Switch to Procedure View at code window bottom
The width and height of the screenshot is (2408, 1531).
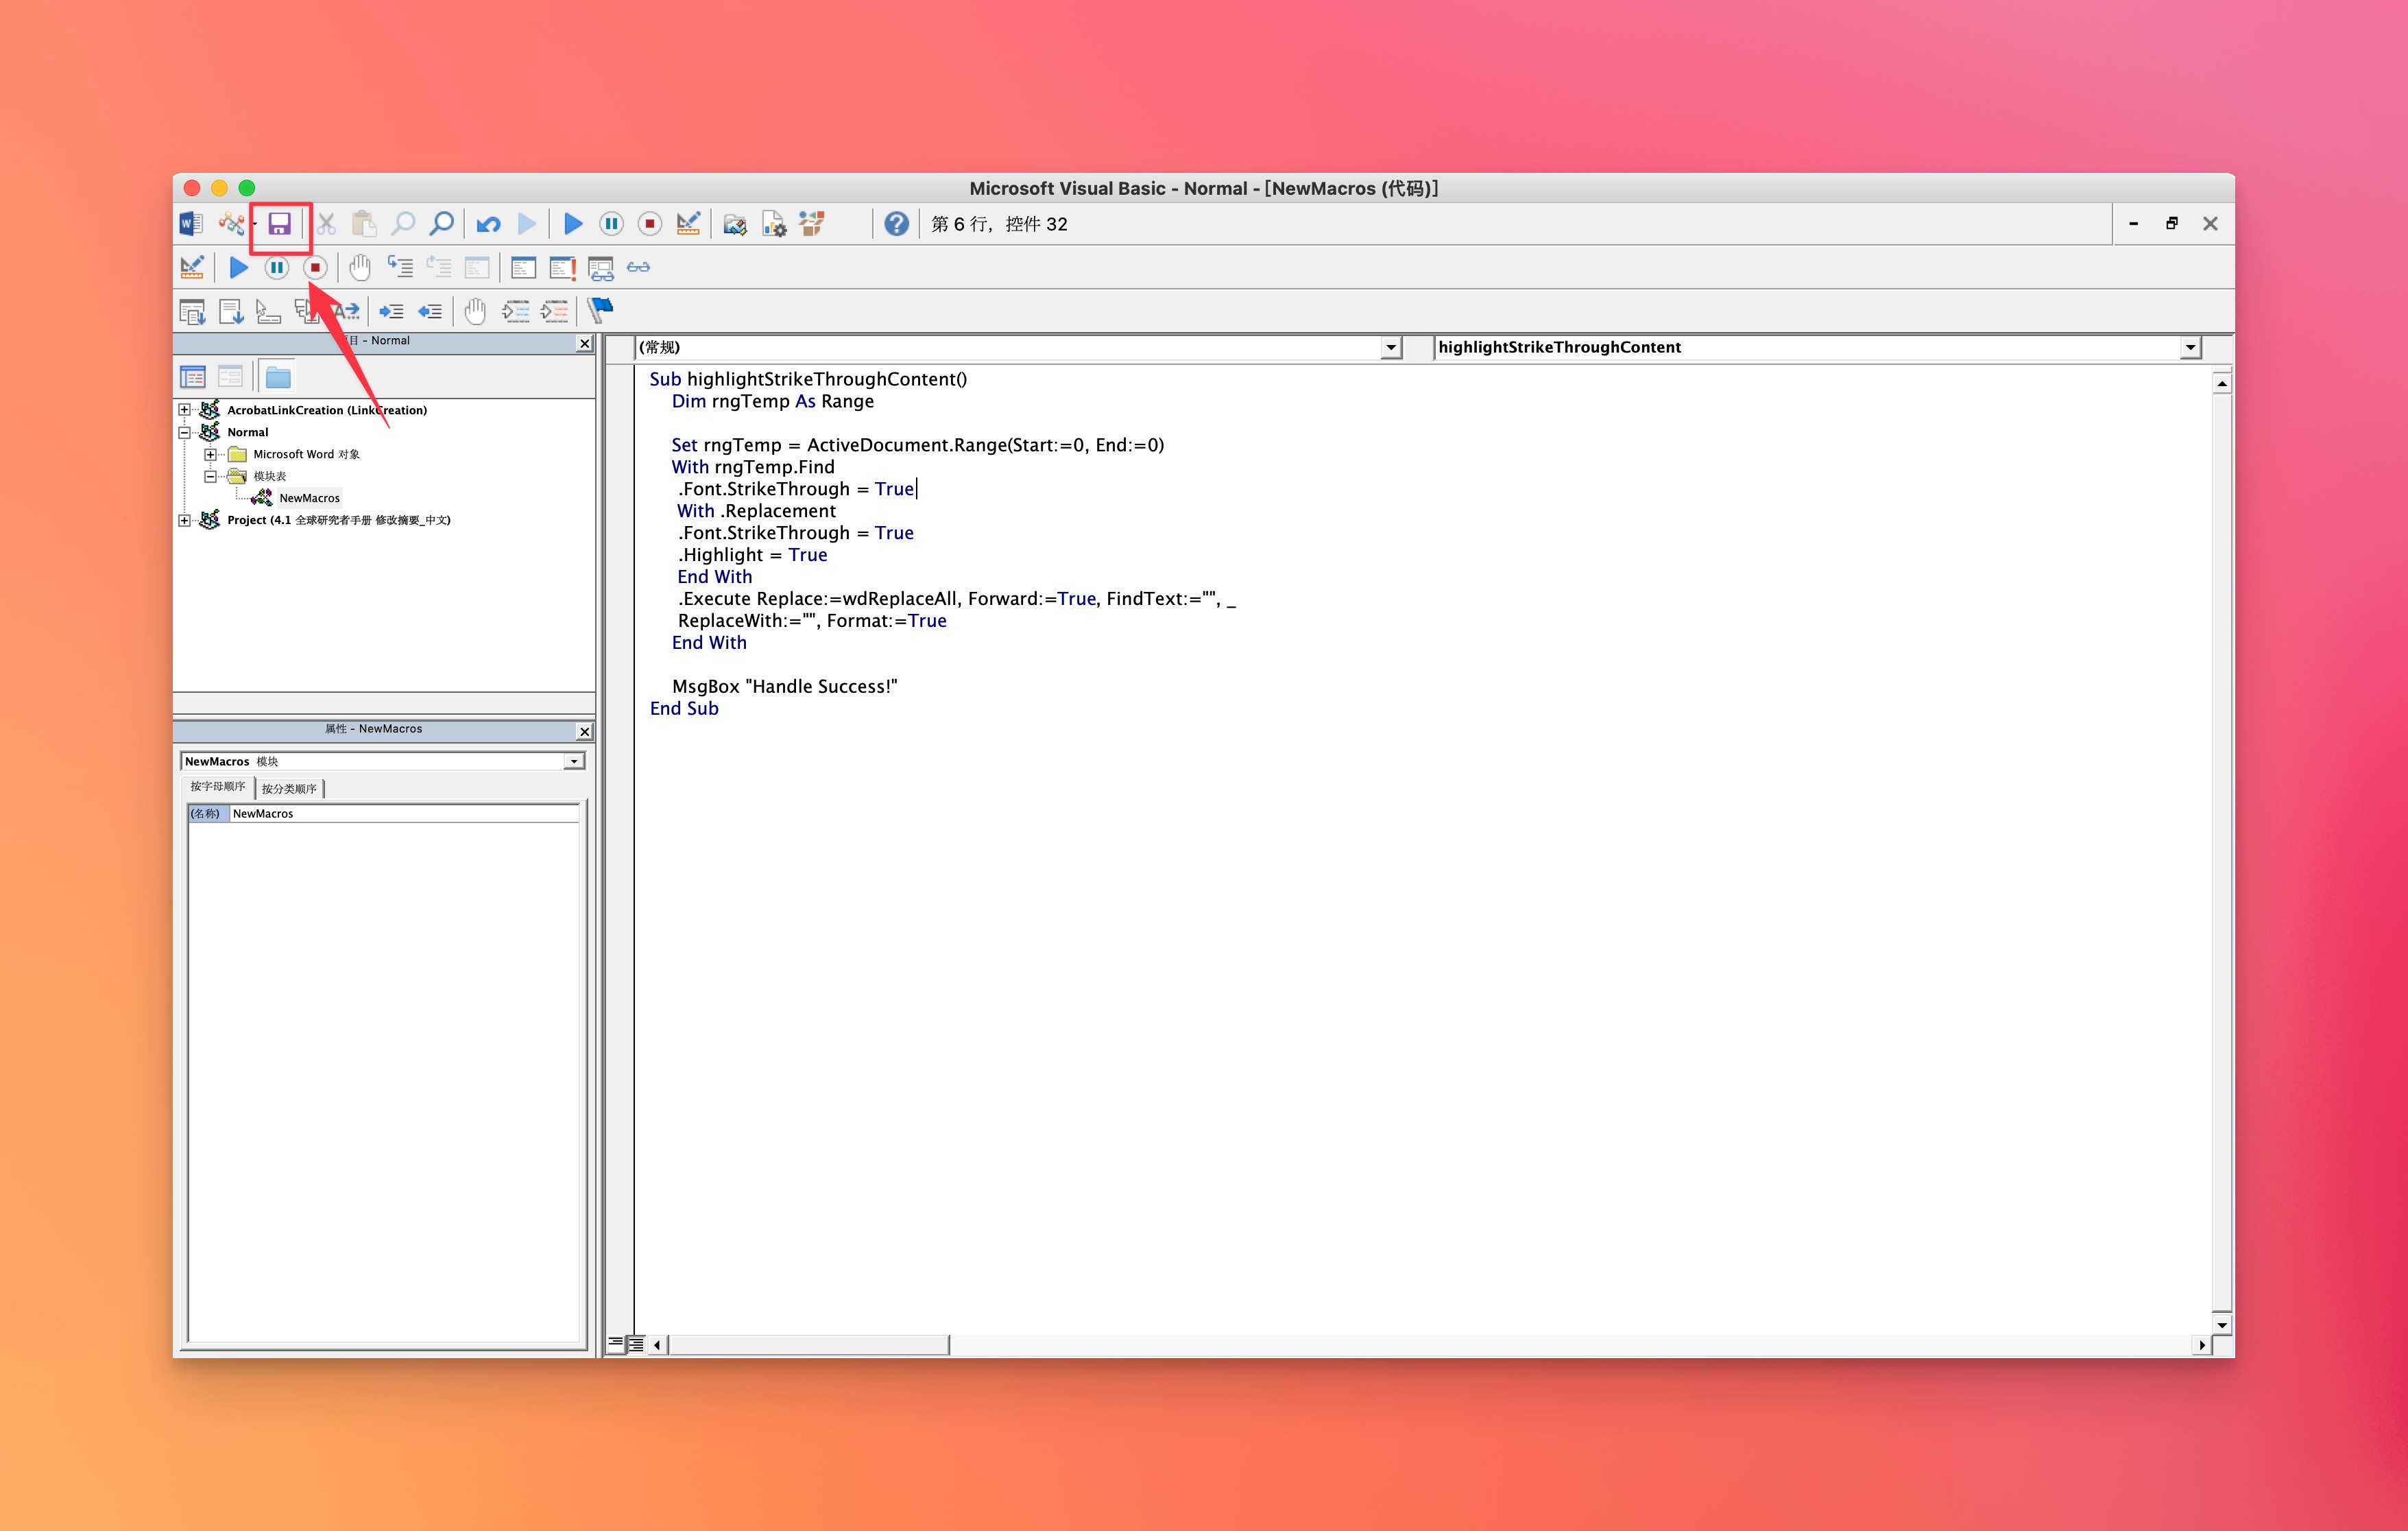point(616,1344)
